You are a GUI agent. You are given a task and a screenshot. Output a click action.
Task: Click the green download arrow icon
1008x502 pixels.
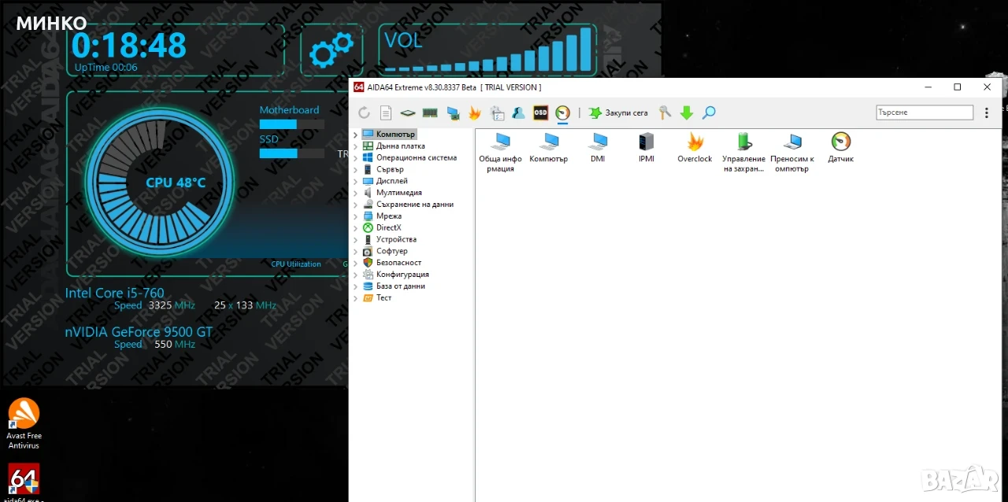coord(687,113)
